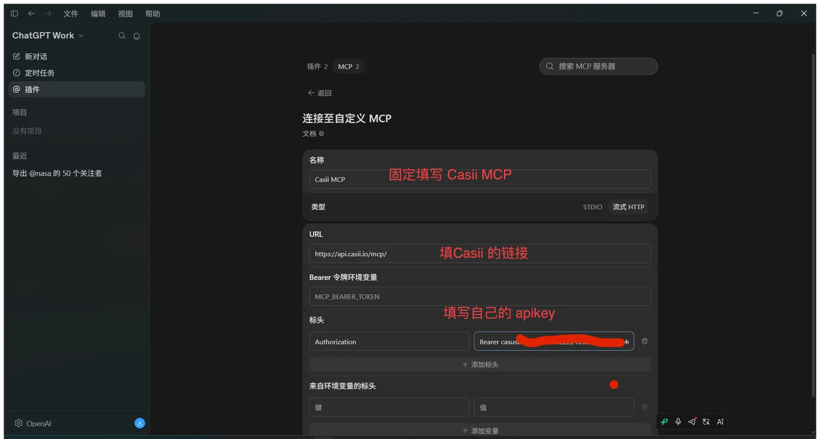Click the Authorization header key field
Image resolution: width=820 pixels, height=439 pixels.
click(x=389, y=342)
